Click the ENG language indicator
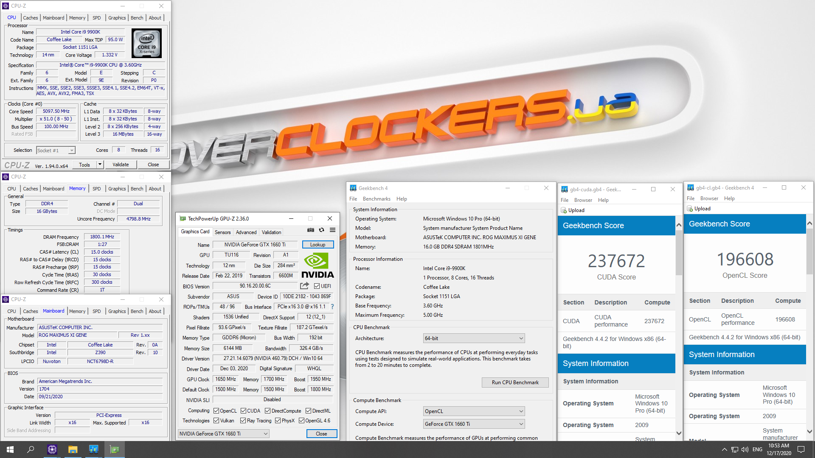This screenshot has width=815, height=458. point(757,450)
